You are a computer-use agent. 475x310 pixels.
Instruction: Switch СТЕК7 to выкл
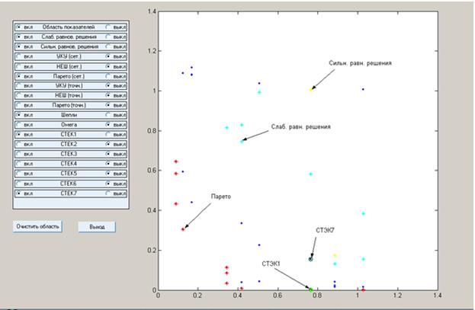(108, 193)
